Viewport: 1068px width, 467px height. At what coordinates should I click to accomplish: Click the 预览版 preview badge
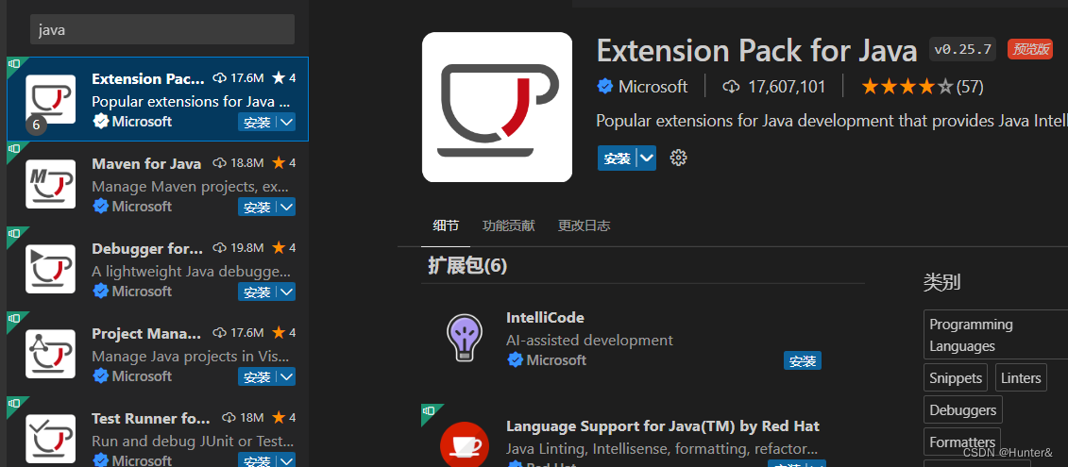(x=1030, y=49)
